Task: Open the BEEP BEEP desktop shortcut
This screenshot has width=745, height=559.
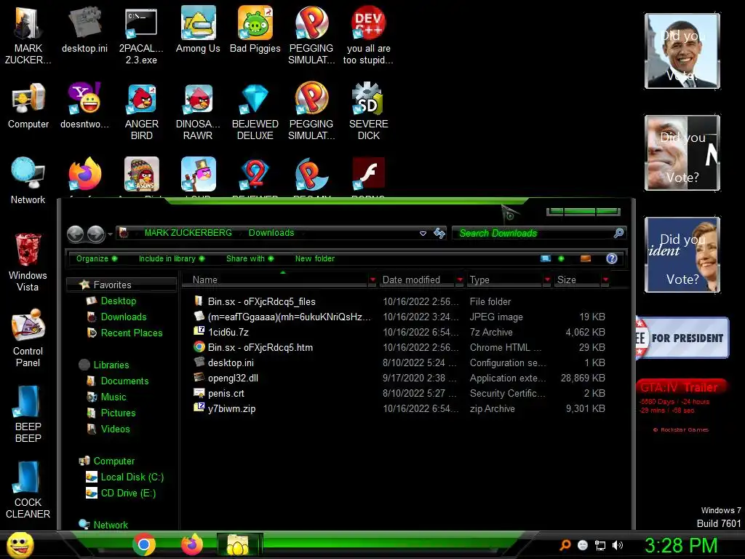Action: pyautogui.click(x=28, y=413)
